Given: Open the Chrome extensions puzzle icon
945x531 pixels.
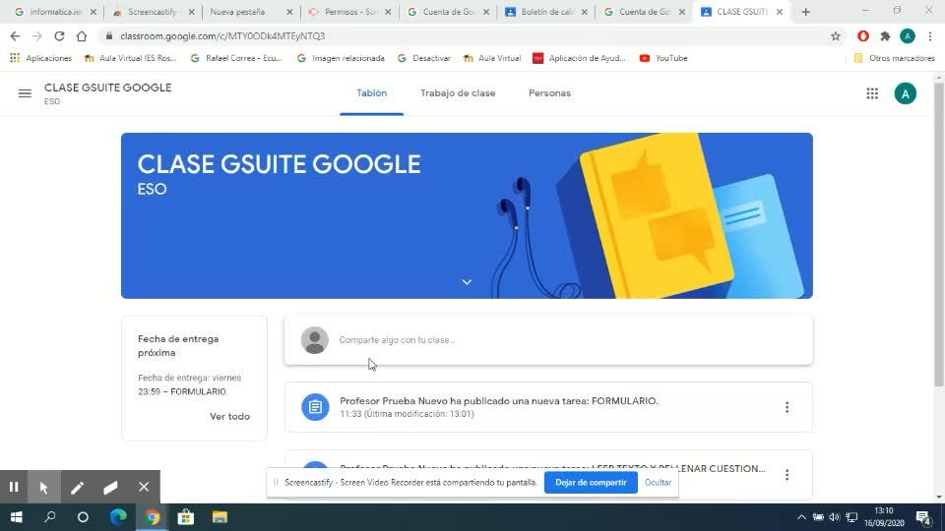Looking at the screenshot, I should click(x=885, y=36).
